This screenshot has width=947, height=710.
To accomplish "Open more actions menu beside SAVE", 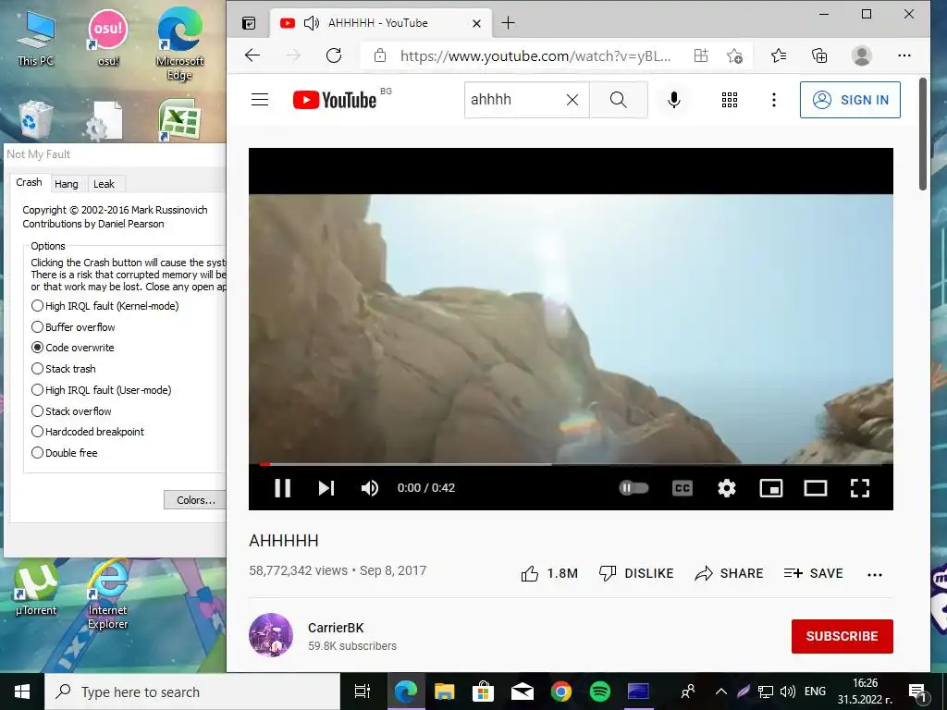I will click(x=875, y=575).
